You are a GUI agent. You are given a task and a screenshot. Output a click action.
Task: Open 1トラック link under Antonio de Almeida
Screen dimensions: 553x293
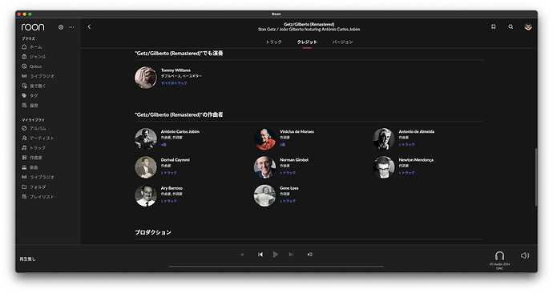406,145
